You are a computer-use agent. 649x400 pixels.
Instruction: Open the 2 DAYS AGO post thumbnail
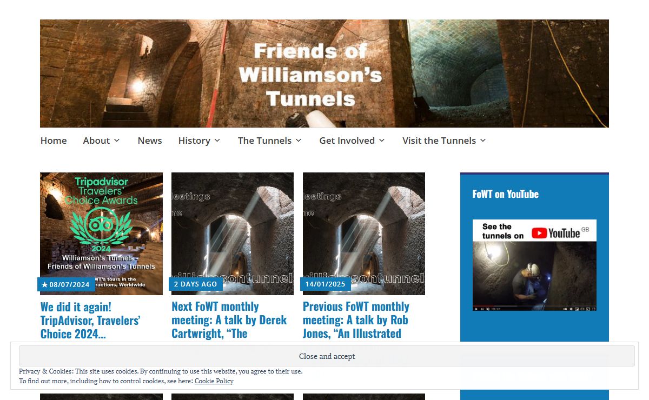click(233, 234)
